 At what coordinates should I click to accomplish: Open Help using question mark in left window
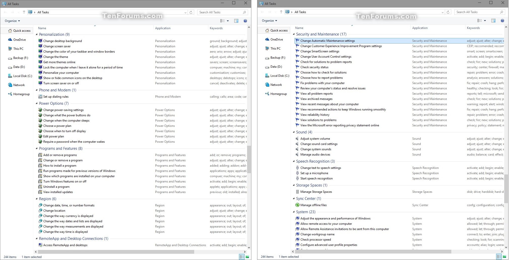point(245,21)
